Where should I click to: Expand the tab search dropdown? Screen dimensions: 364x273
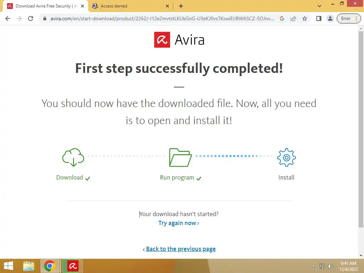320,6
